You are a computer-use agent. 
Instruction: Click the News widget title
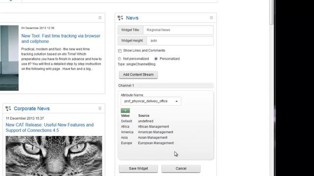pyautogui.click(x=132, y=18)
